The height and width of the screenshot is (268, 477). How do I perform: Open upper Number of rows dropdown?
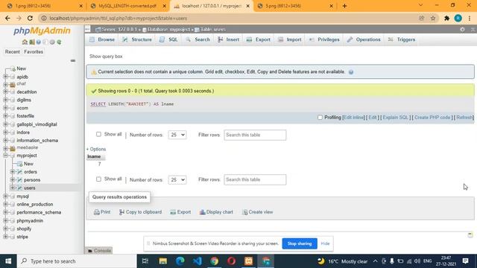click(177, 135)
